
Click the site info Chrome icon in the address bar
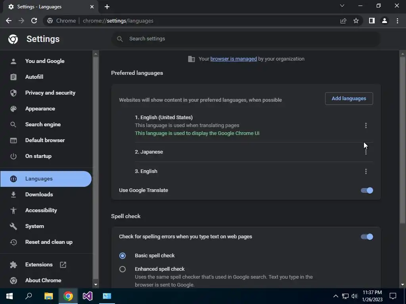pyautogui.click(x=50, y=21)
